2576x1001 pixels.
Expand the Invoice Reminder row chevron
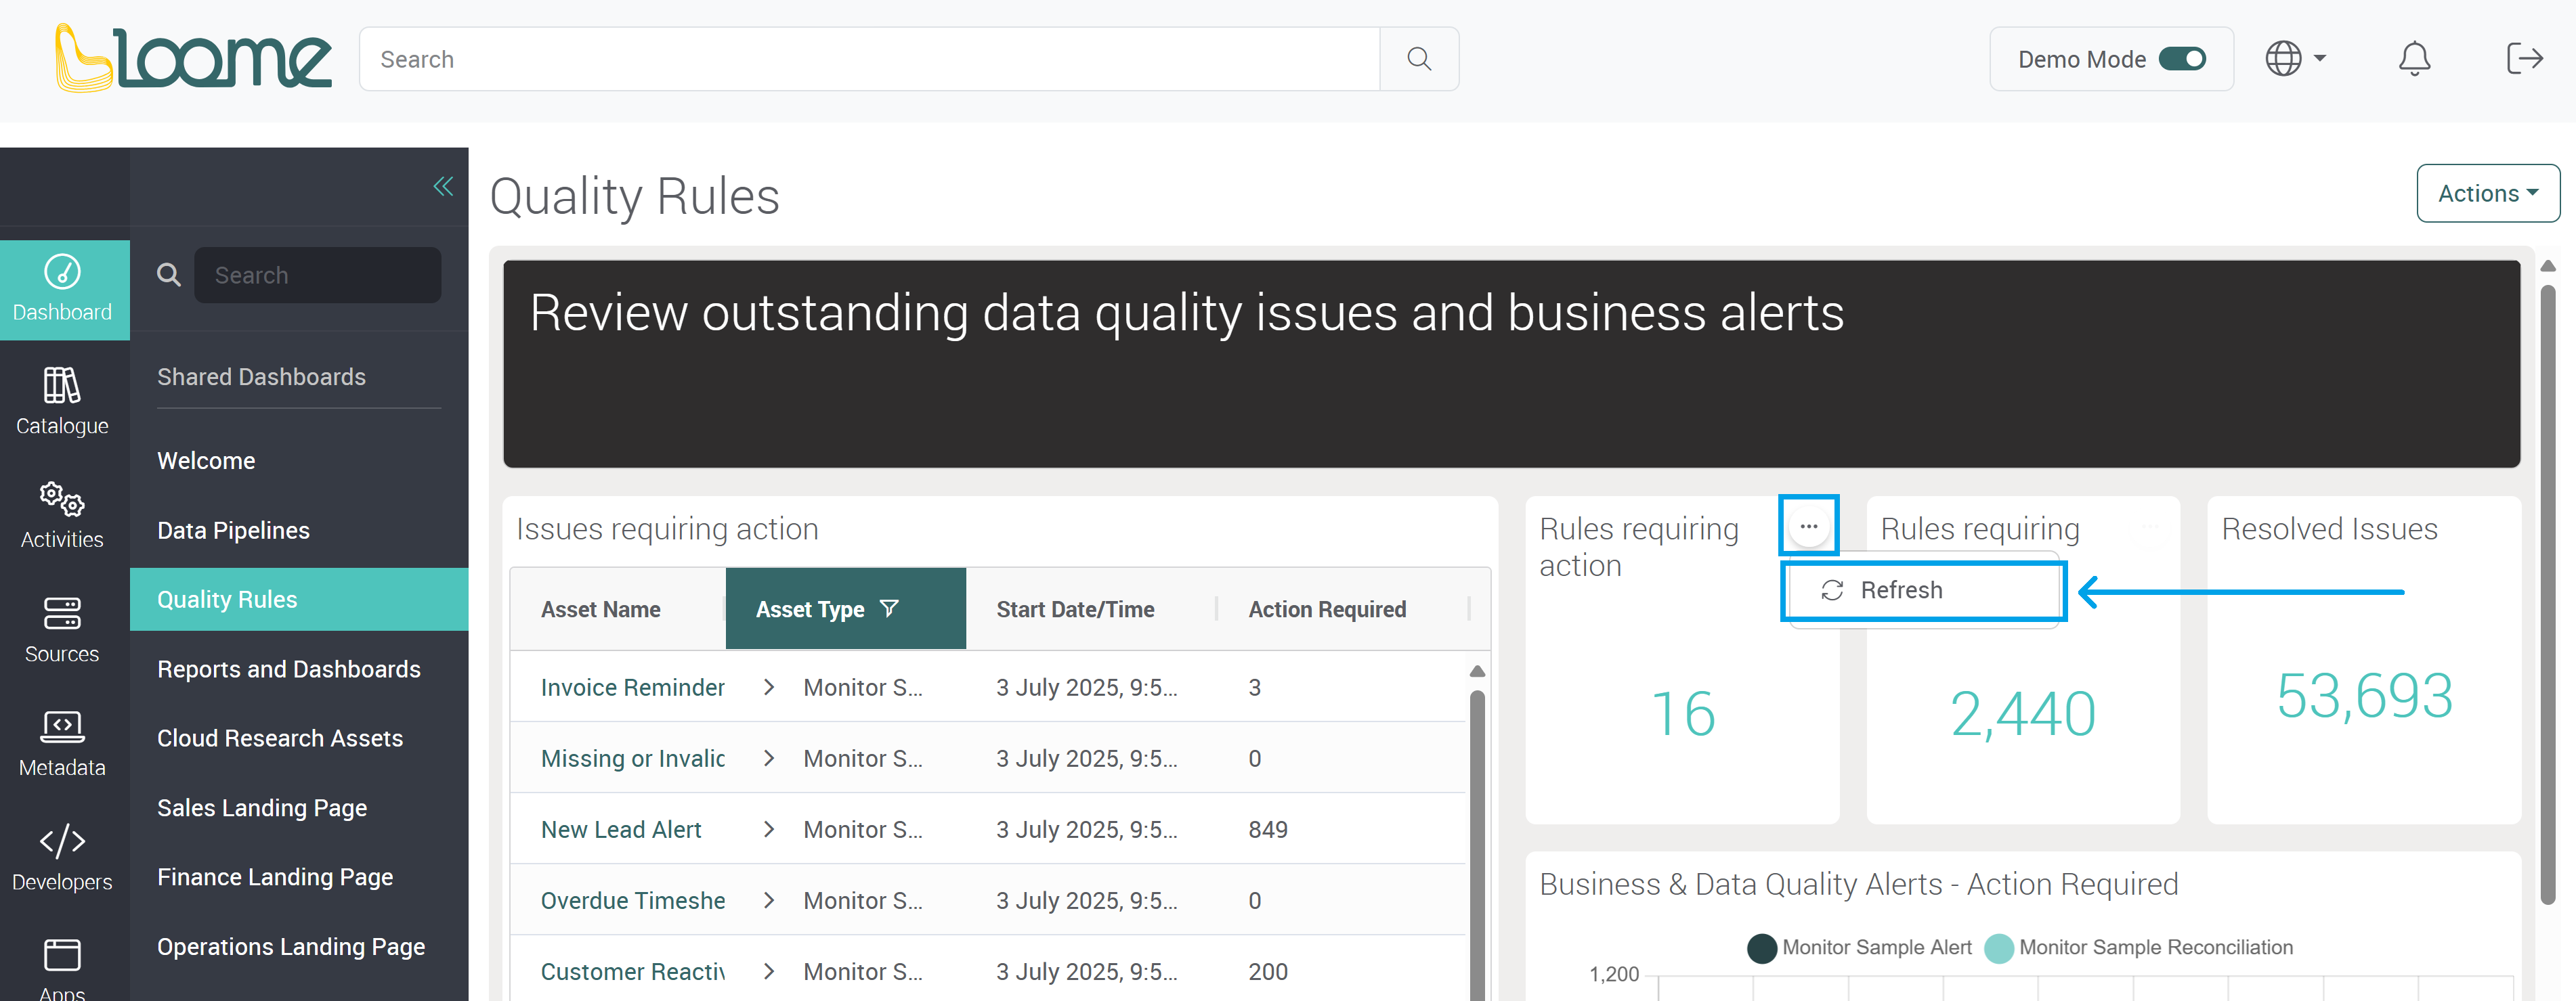(769, 688)
